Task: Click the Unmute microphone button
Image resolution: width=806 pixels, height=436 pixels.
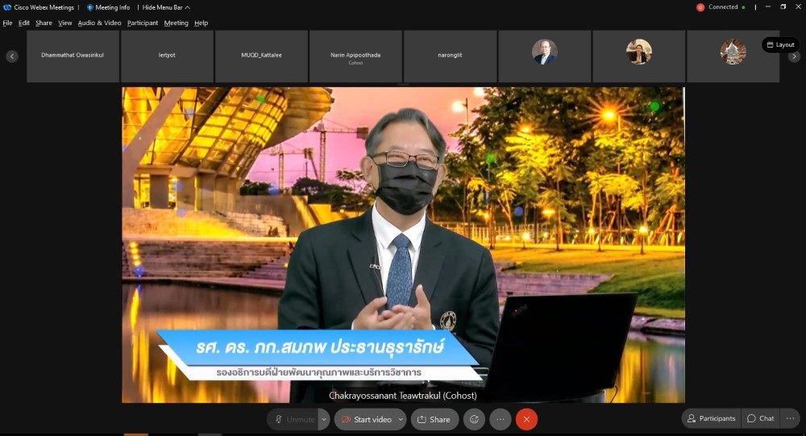Action: (x=293, y=419)
